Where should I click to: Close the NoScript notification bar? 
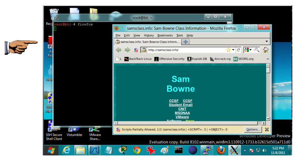(267, 130)
